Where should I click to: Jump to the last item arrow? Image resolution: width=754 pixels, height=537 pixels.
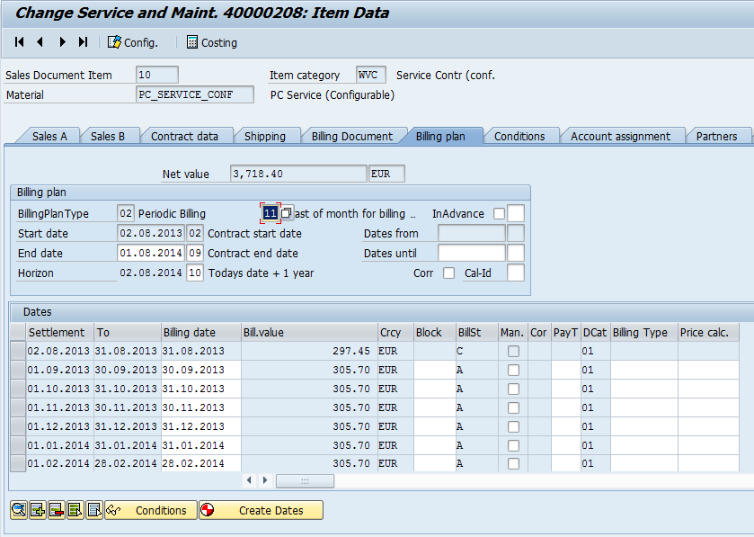click(x=83, y=42)
